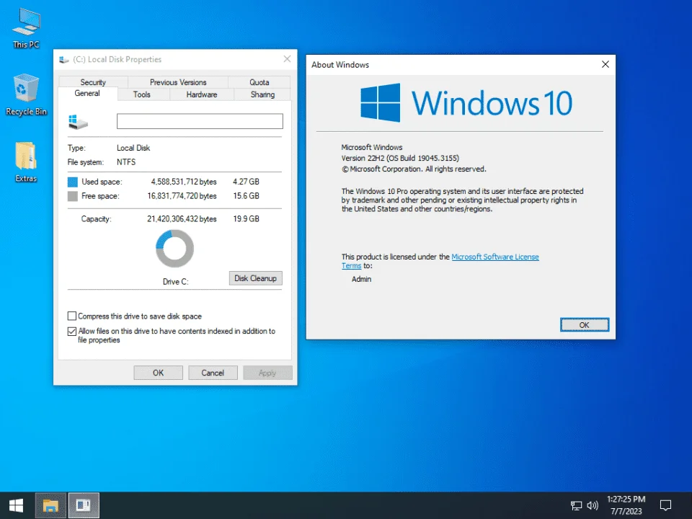Open the Extras folder on desktop

(26, 162)
